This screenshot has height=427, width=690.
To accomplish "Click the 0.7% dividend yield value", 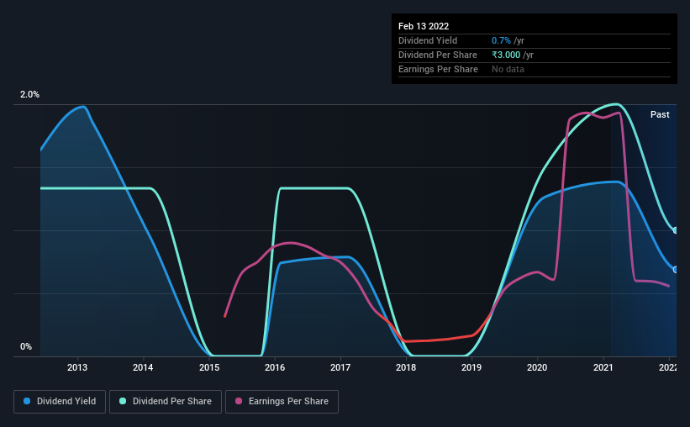I will 501,41.
